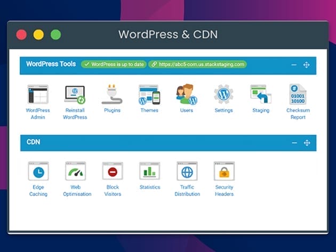Open the WordPress Admin icon
This screenshot has height=252, width=336.
click(38, 95)
